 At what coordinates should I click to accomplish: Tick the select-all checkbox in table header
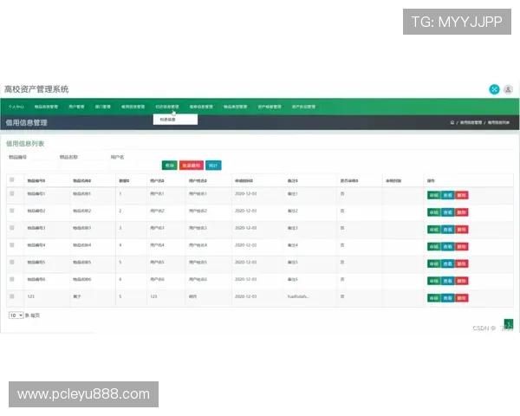coord(12,180)
